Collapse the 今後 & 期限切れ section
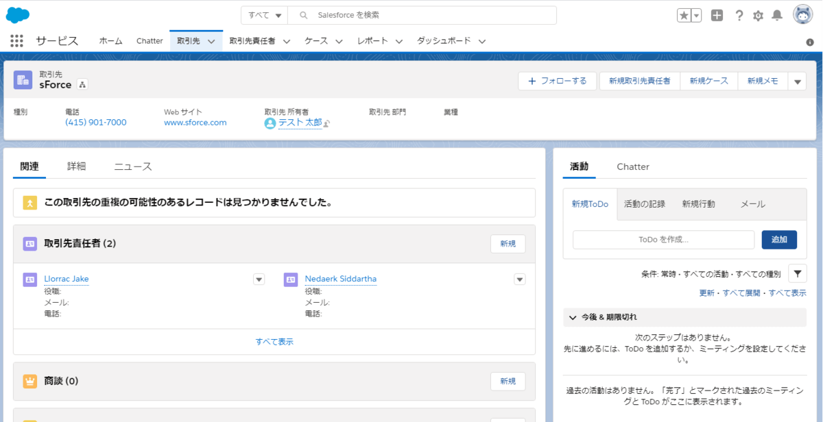823x422 pixels. (x=573, y=317)
